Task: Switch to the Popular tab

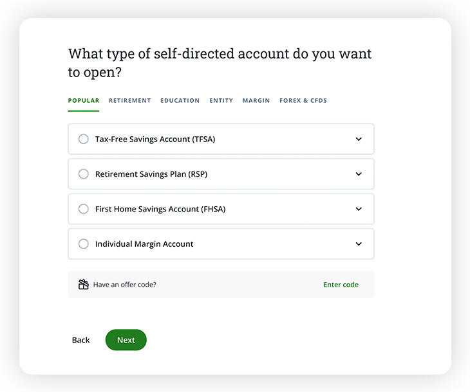Action: pyautogui.click(x=84, y=101)
